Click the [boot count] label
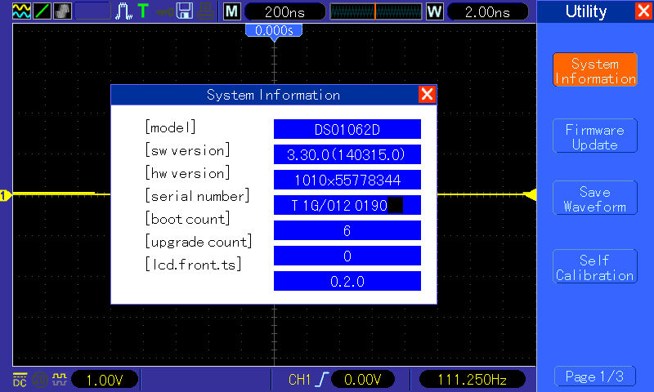The image size is (654, 392). [187, 219]
